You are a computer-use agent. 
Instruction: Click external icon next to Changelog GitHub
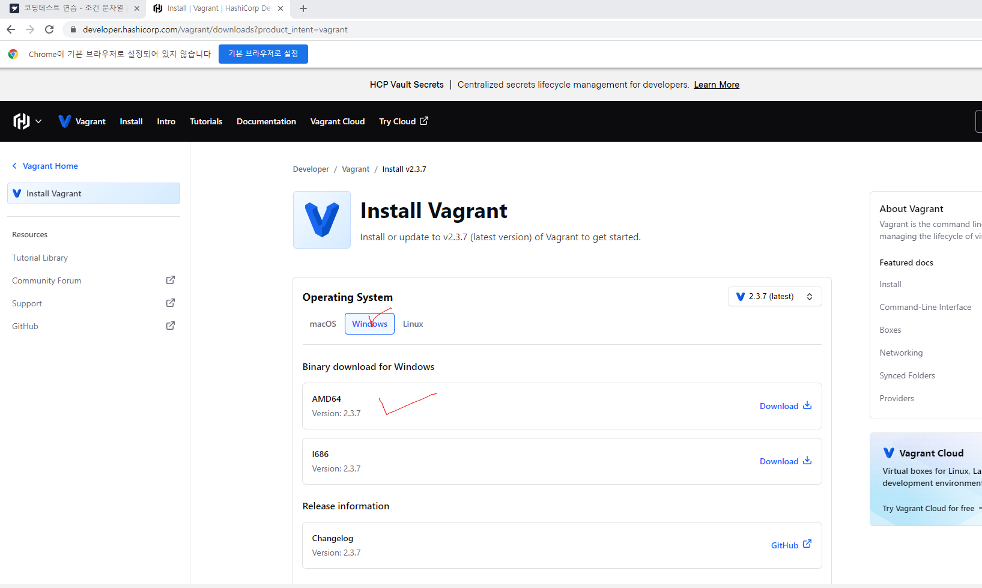807,544
